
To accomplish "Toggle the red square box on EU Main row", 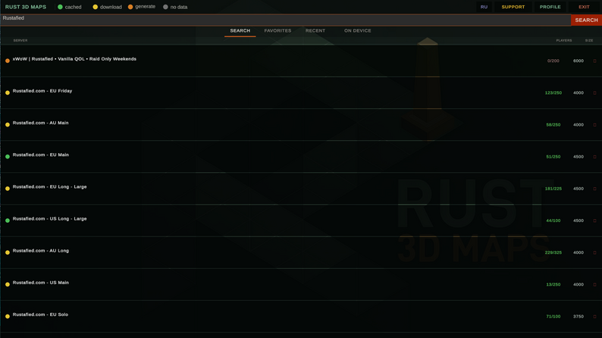I will point(594,157).
